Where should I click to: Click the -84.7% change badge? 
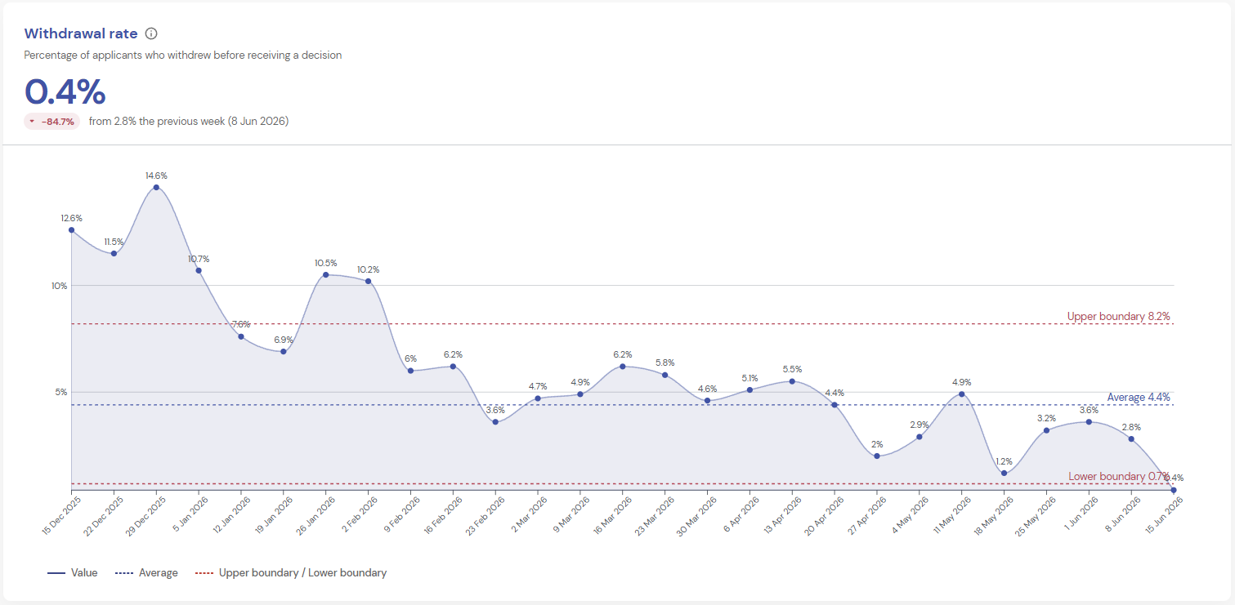tap(51, 122)
